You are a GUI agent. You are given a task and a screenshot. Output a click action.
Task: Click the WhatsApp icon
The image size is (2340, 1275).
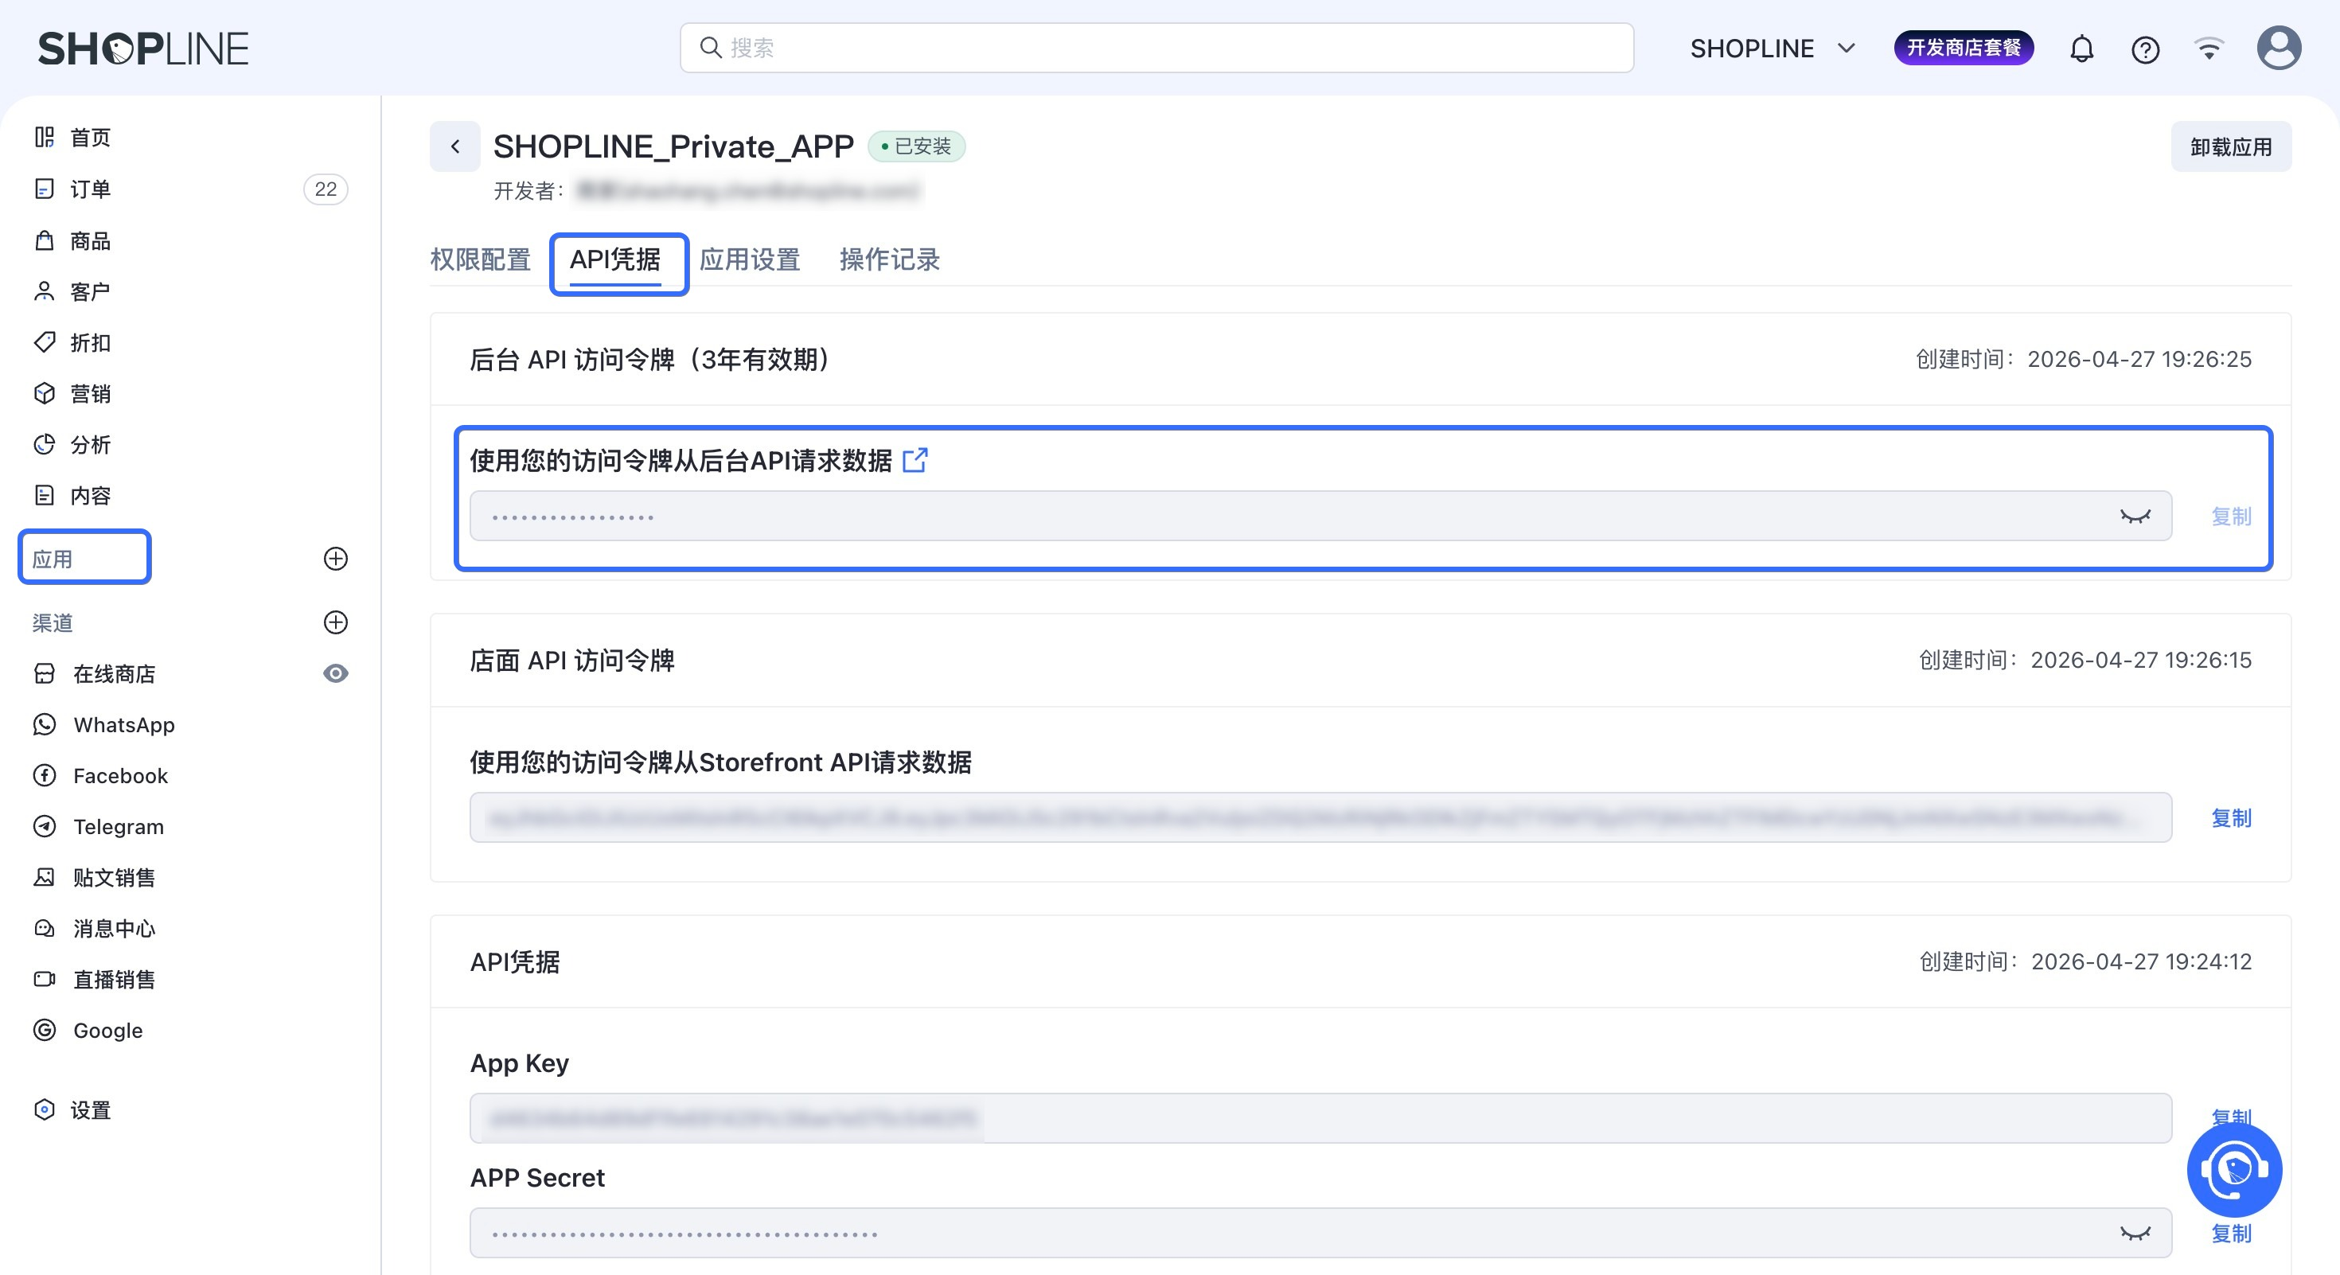[x=45, y=723]
